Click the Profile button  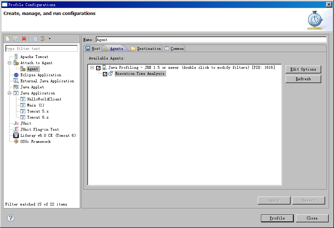tap(277, 218)
